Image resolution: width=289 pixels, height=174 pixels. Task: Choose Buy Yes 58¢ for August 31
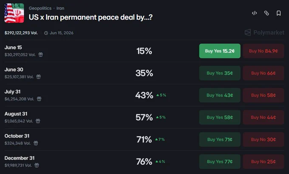[x=220, y=117]
